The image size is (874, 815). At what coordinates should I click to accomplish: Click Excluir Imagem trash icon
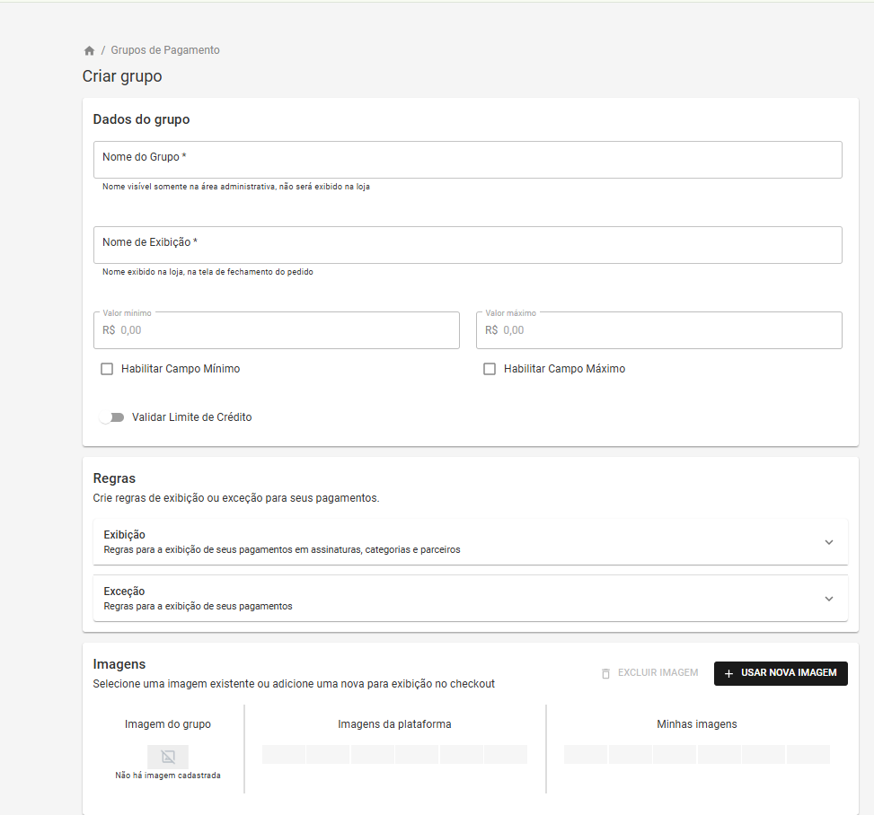pyautogui.click(x=605, y=673)
